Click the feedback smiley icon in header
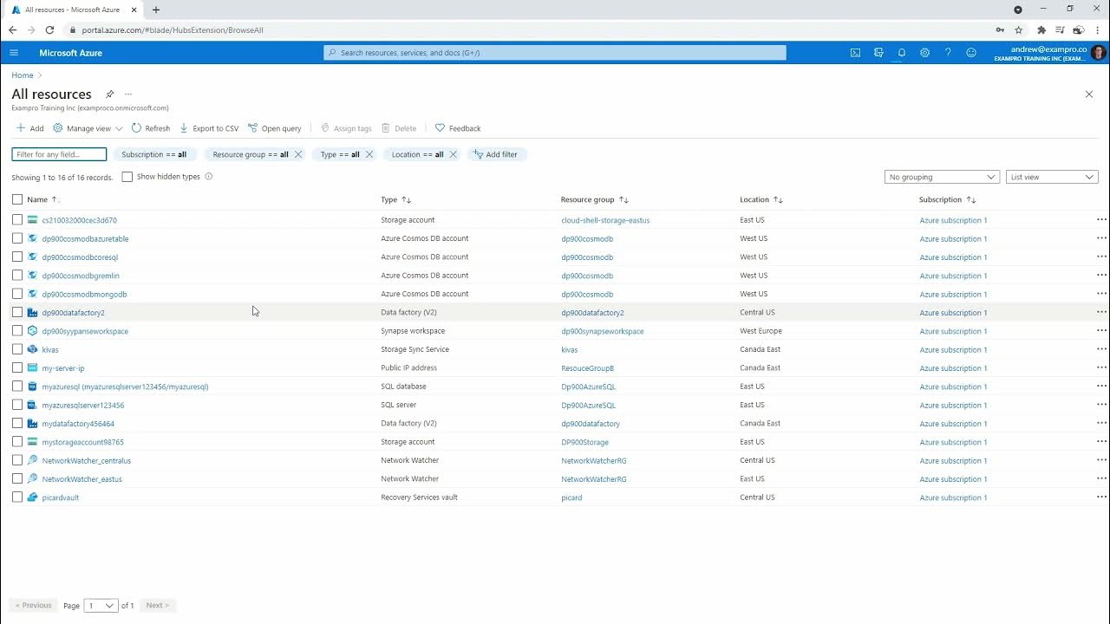The image size is (1110, 624). click(x=971, y=53)
